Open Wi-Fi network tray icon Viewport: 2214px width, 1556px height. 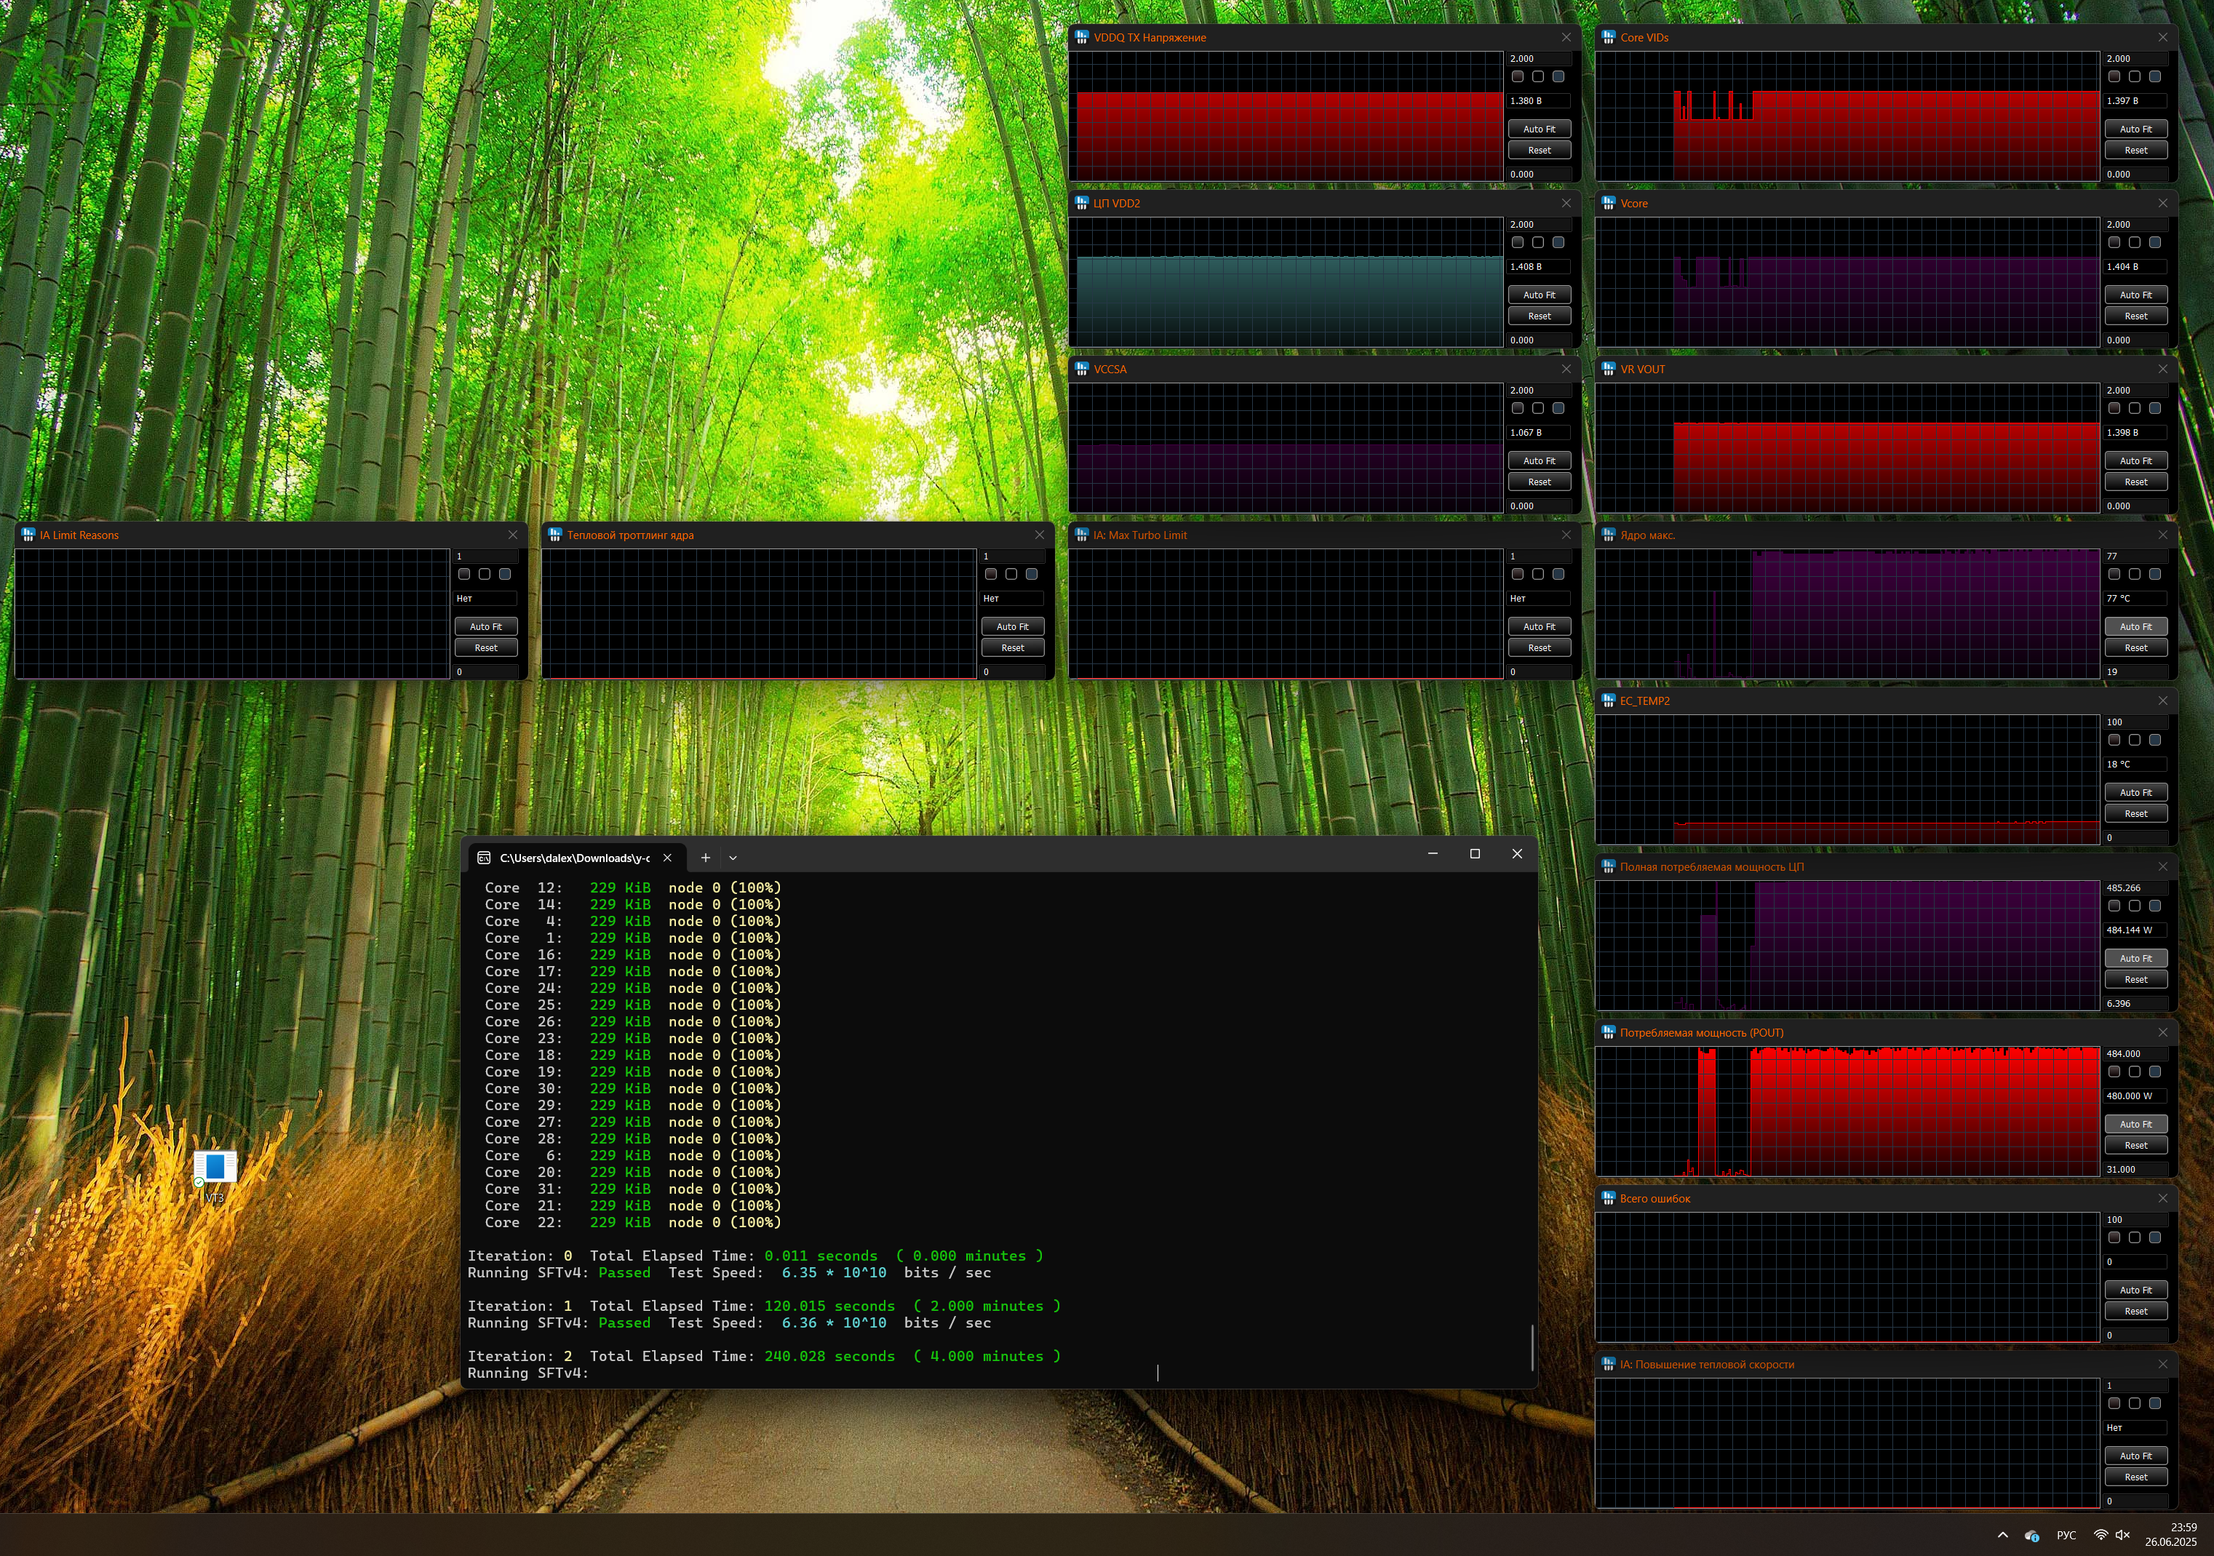2100,1535
